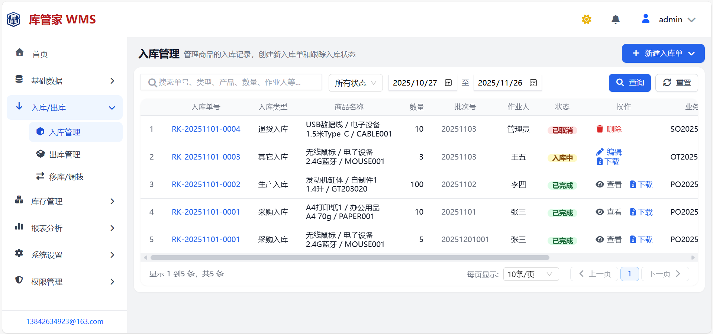Open order link RK-20251101-0004
Screen dimensions: 713x334
click(x=206, y=129)
